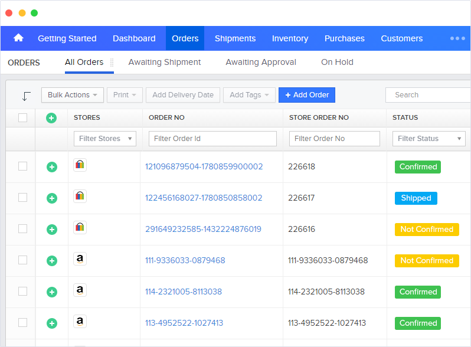Open the Inventory menu item

(x=290, y=38)
